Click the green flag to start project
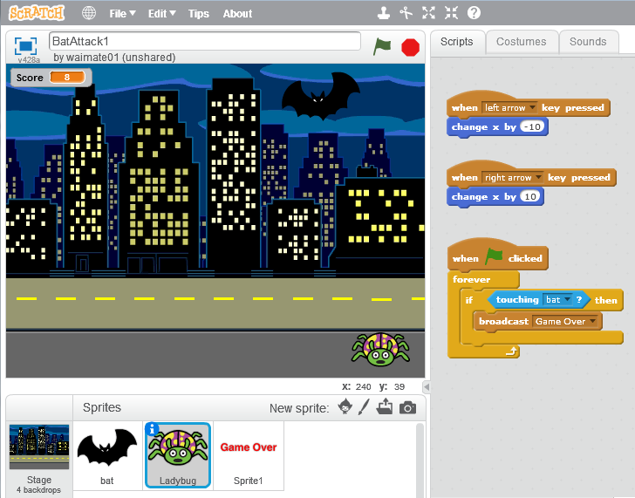This screenshot has width=635, height=498. pyautogui.click(x=382, y=47)
